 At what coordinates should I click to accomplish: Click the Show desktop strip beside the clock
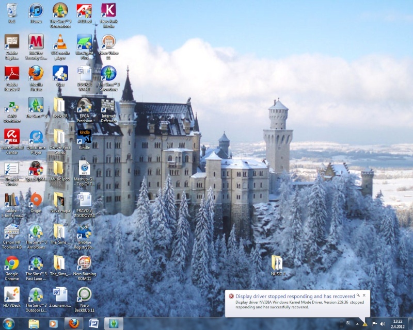coord(410,324)
